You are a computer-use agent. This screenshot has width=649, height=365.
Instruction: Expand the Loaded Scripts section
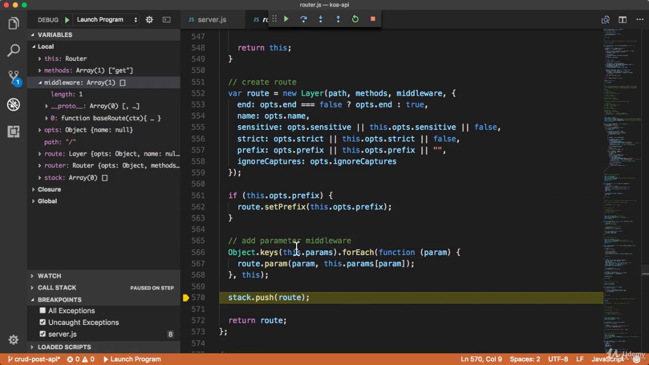[104, 347]
